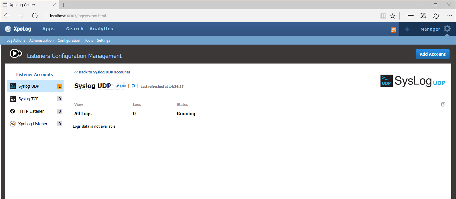456x199 pixels.
Task: Click the Edit pencil link
Action: tap(121, 86)
